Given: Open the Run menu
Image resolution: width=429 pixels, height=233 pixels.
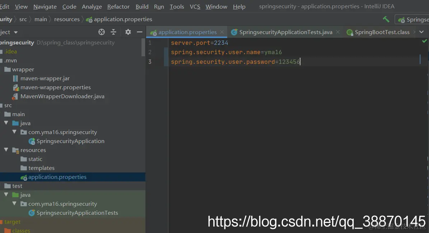Looking at the screenshot, I should (x=159, y=6).
